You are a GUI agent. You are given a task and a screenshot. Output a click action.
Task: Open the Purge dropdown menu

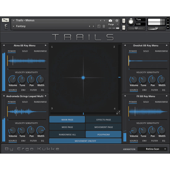coord(113,24)
